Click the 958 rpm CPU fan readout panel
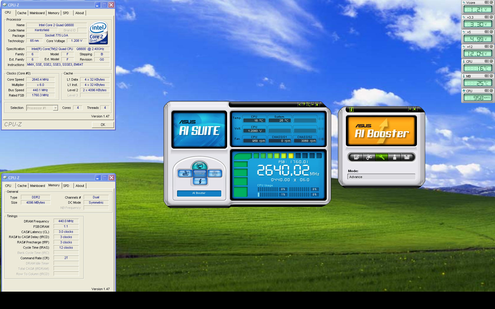The height and width of the screenshot is (309, 495). coord(478,98)
